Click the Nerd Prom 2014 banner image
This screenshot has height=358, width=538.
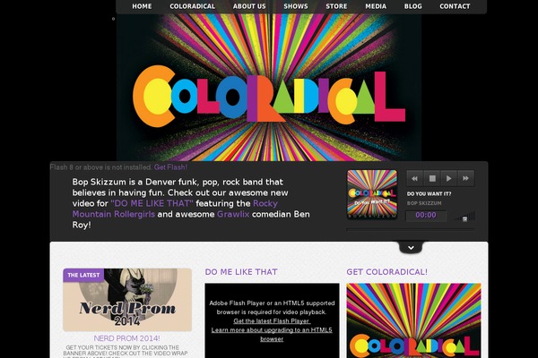[x=127, y=300]
